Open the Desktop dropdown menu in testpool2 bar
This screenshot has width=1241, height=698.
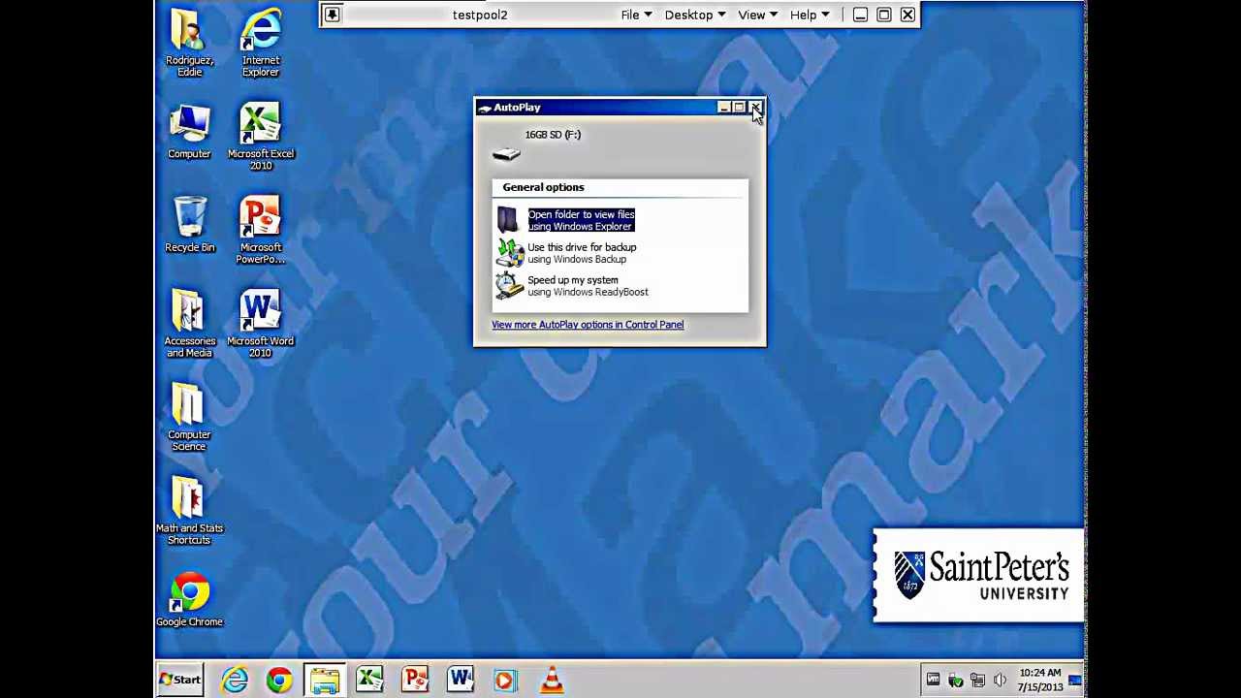[x=694, y=15]
